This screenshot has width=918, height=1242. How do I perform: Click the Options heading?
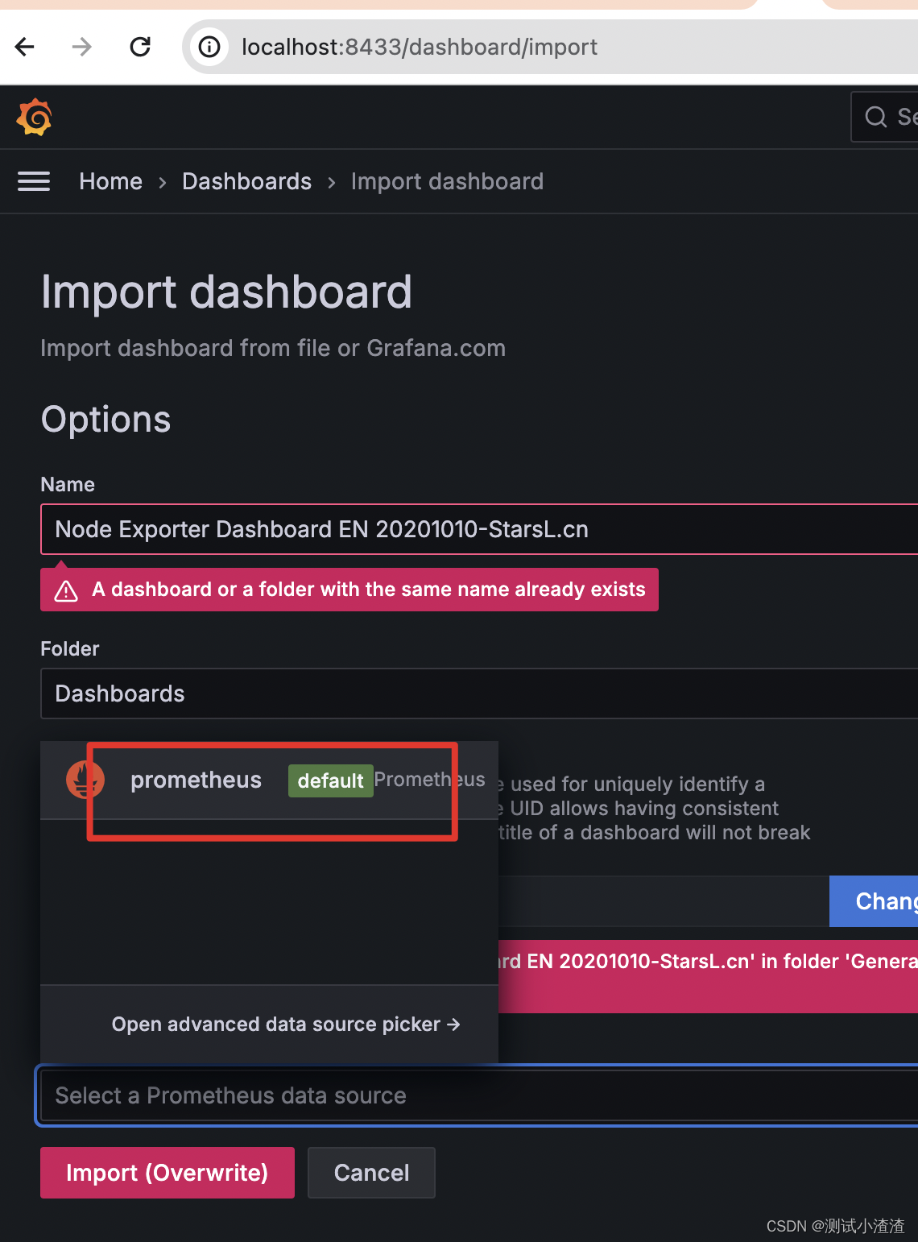(106, 419)
